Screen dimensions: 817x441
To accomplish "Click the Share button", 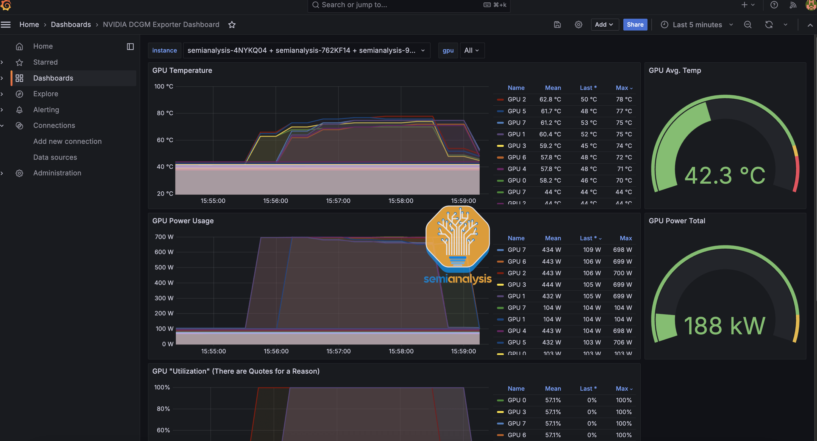I will pyautogui.click(x=635, y=24).
